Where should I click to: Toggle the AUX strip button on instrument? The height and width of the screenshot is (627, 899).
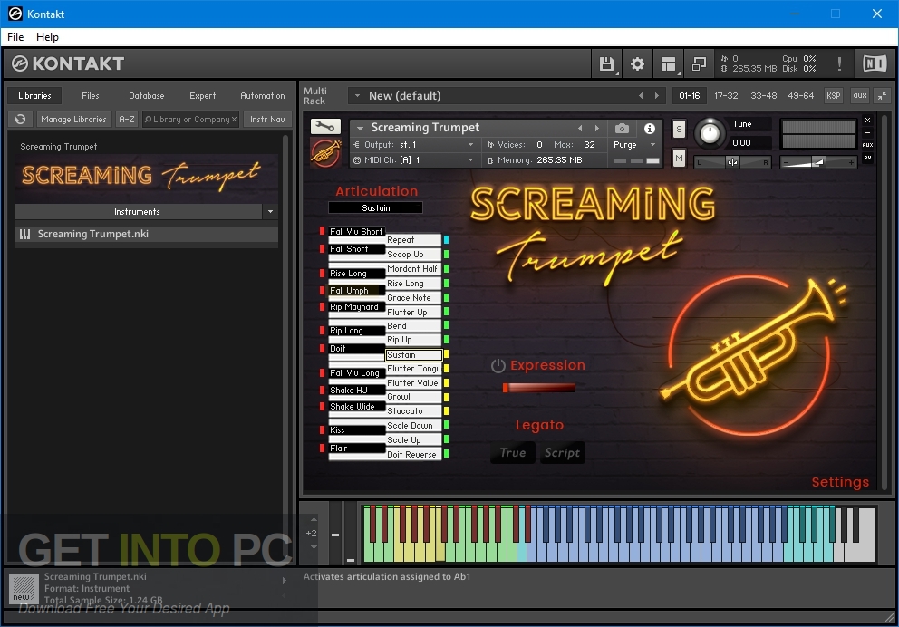[x=867, y=145]
